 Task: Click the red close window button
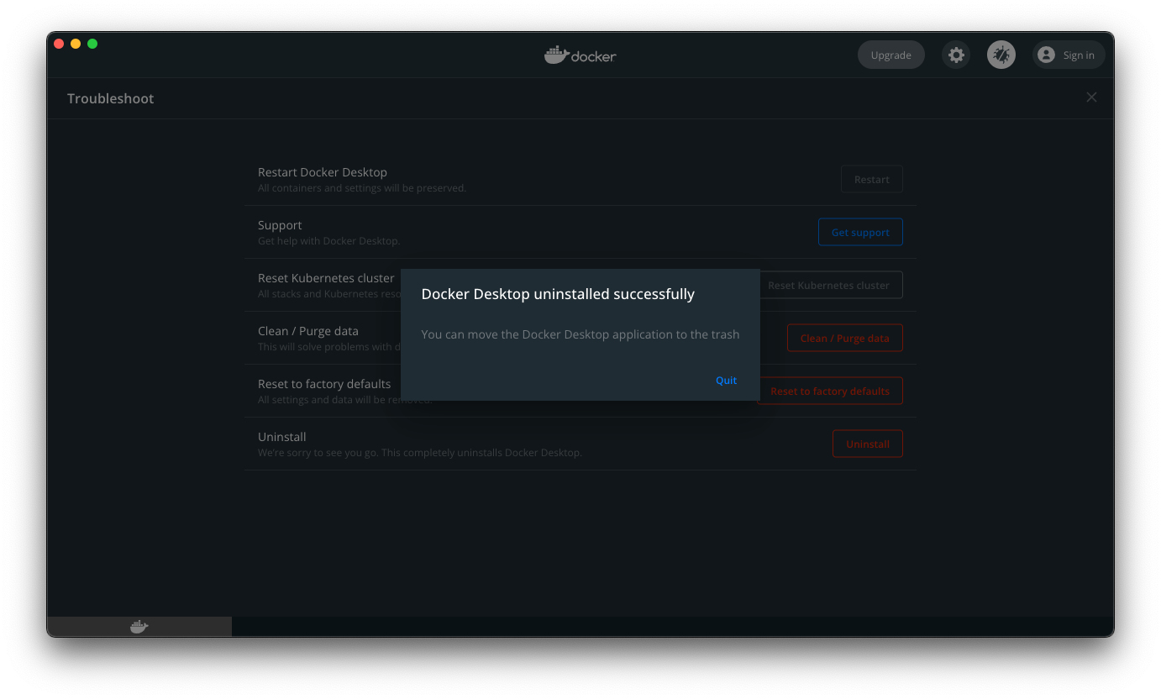[x=59, y=44]
